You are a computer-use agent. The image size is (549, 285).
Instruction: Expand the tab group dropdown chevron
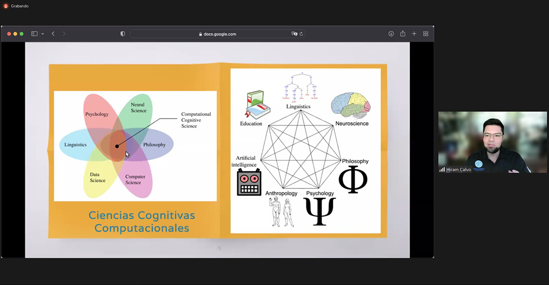43,34
